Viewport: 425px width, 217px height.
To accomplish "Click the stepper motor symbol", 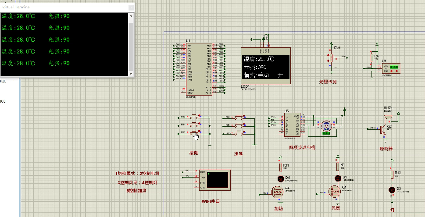I will click(x=326, y=126).
